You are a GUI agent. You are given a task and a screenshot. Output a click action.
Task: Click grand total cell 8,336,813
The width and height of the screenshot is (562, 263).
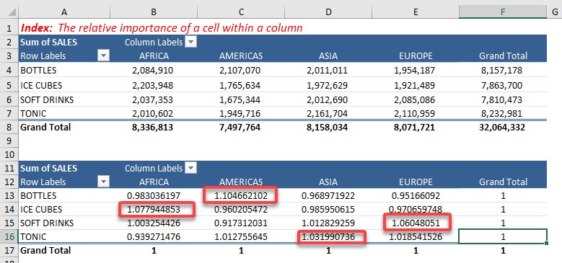pos(152,127)
